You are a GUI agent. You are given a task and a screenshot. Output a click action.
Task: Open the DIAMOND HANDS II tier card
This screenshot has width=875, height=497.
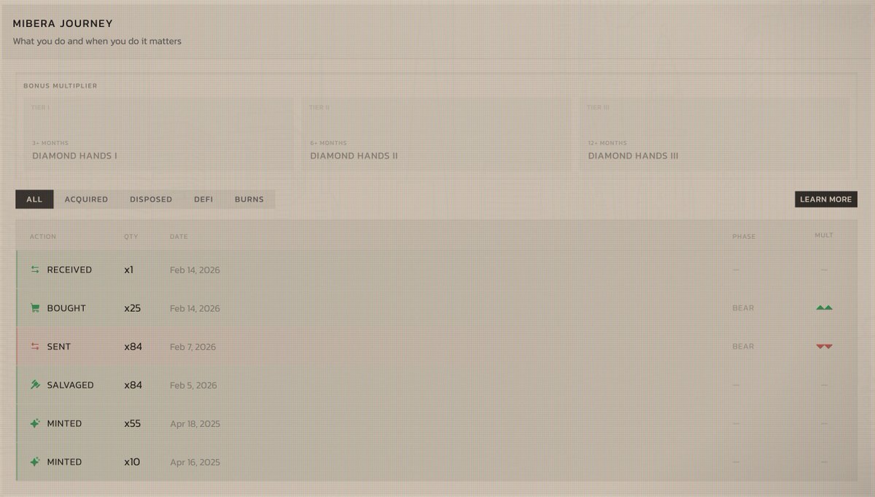pyautogui.click(x=436, y=135)
